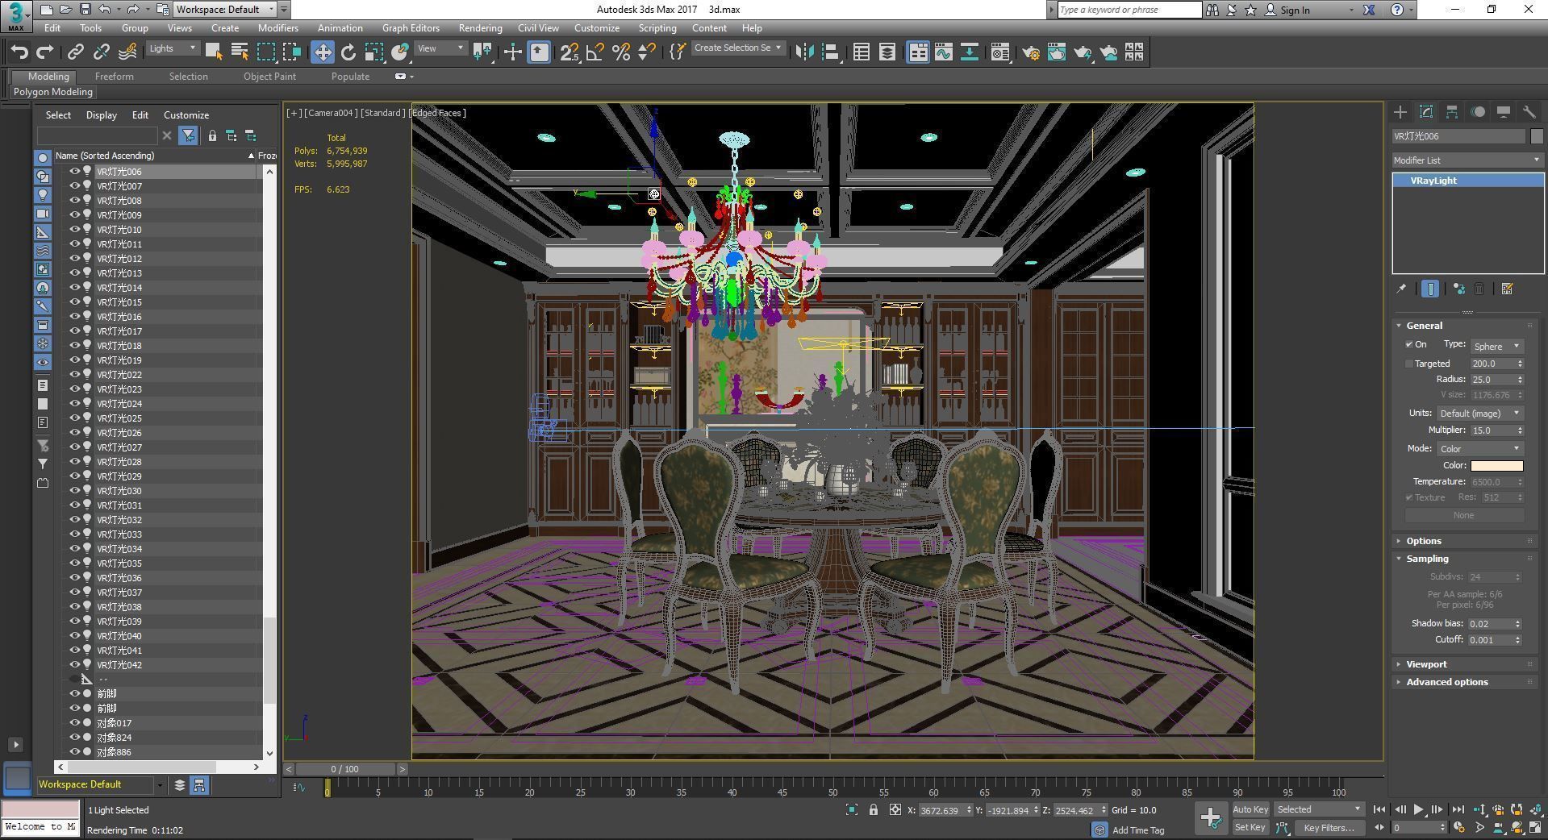The height and width of the screenshot is (840, 1548).
Task: Switch to the Display command panel
Action: pyautogui.click(x=1504, y=112)
